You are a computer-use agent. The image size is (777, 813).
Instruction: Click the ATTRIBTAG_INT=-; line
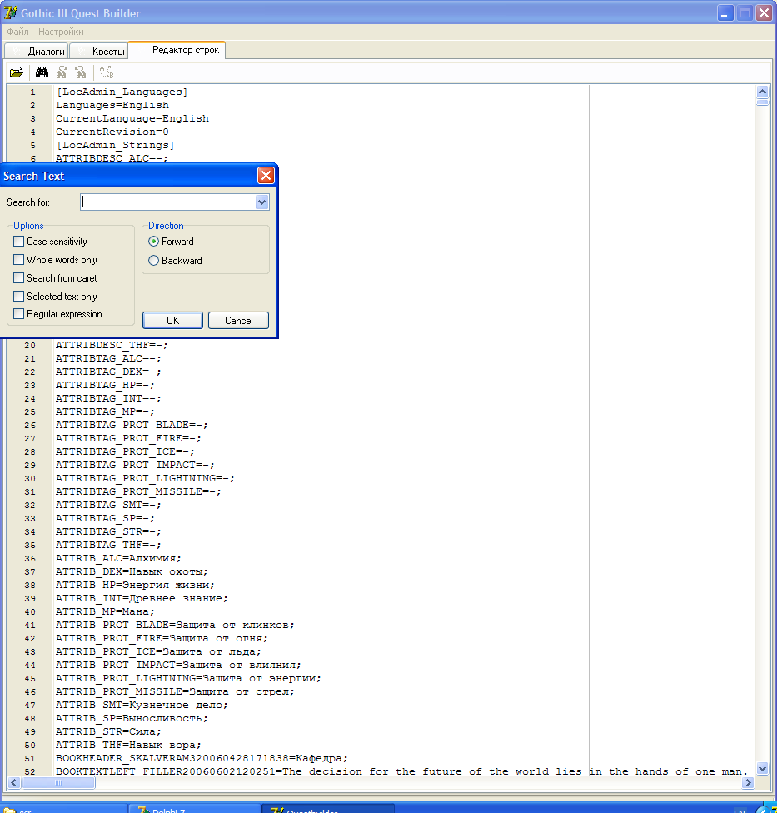point(108,398)
